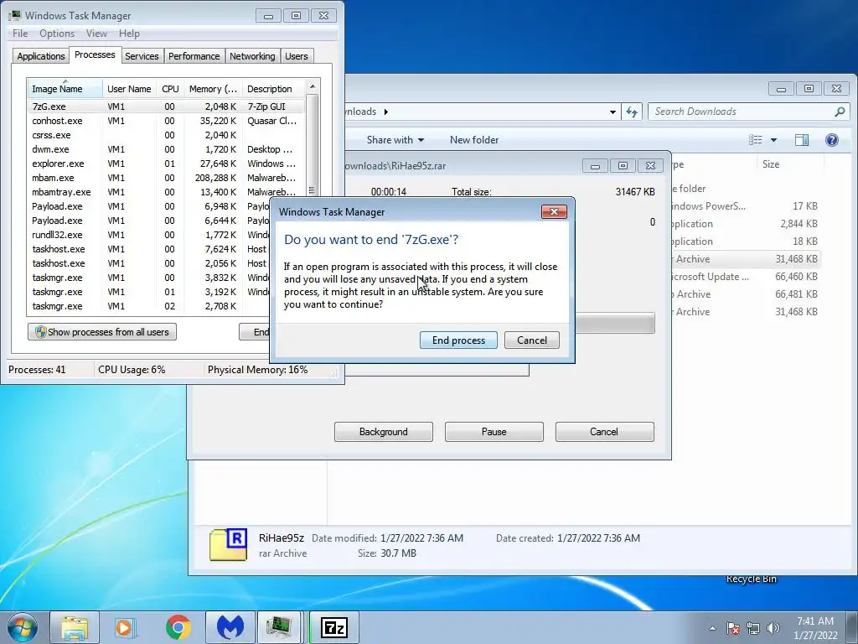This screenshot has height=644, width=858.
Task: Open Task Manager File menu
Action: (20, 34)
